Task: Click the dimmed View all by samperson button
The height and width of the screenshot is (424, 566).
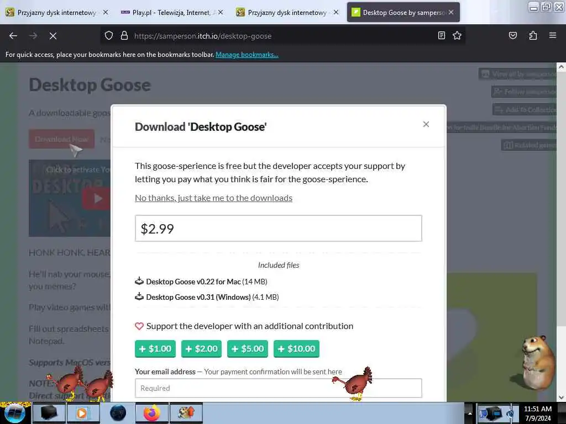Action: 518,74
